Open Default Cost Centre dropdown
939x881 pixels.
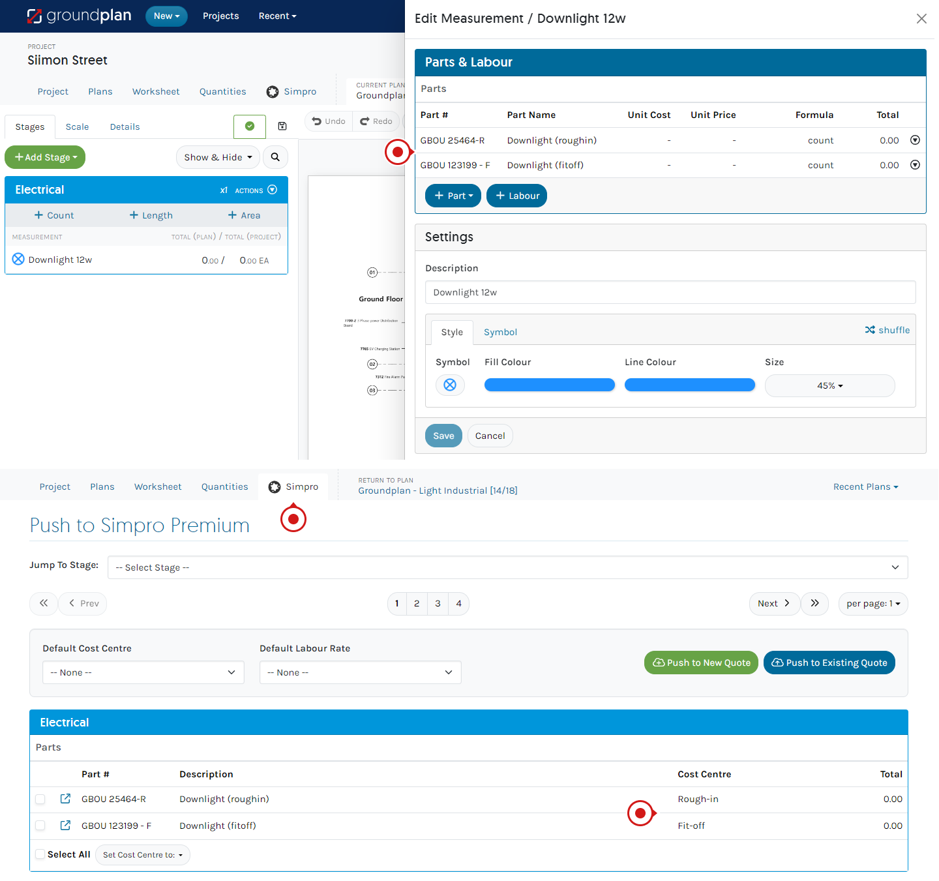tap(143, 672)
